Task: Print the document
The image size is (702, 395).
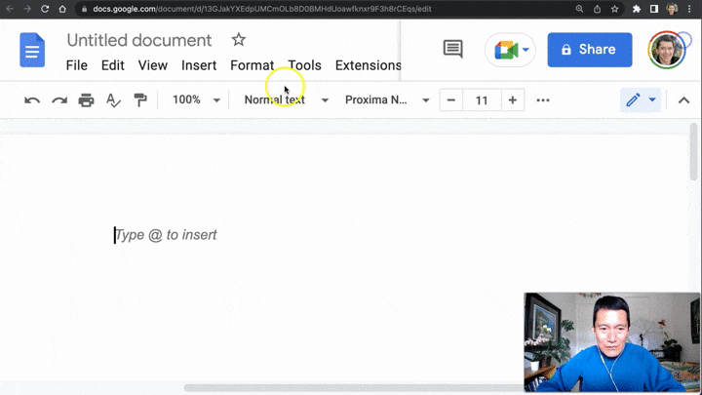Action: (x=86, y=100)
